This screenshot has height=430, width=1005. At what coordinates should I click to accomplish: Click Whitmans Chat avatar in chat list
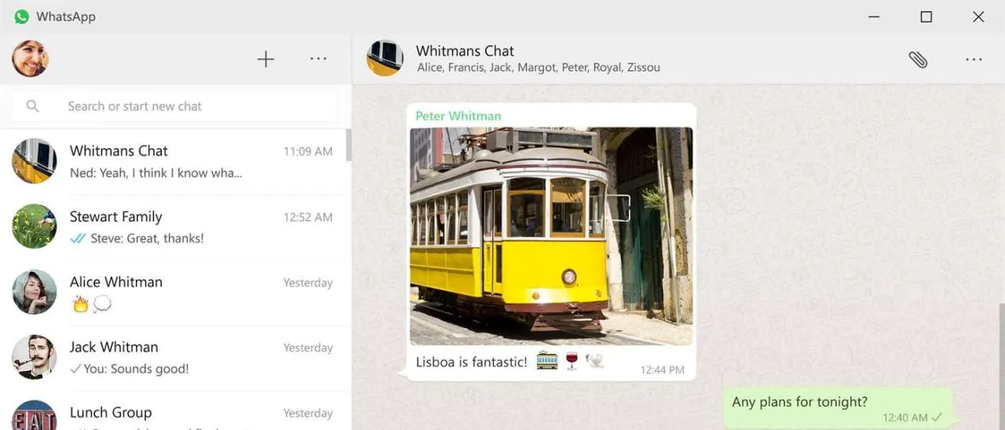35,161
